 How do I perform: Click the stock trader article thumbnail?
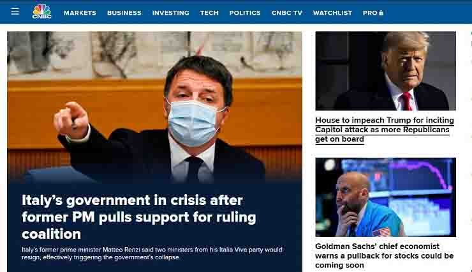click(386, 197)
